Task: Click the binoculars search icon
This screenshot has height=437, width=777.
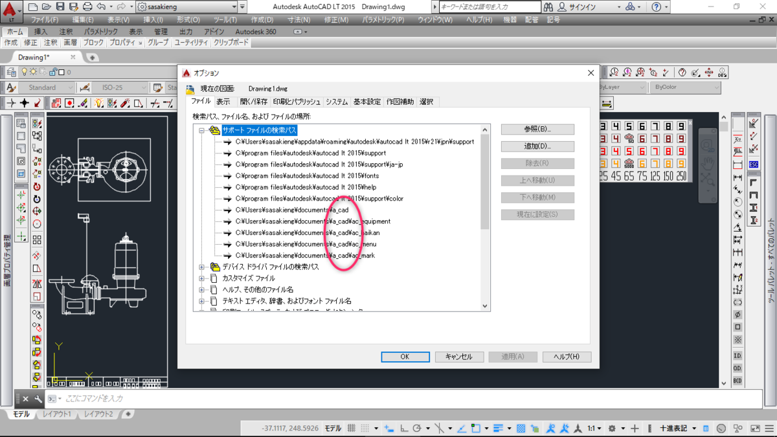Action: tap(548, 6)
